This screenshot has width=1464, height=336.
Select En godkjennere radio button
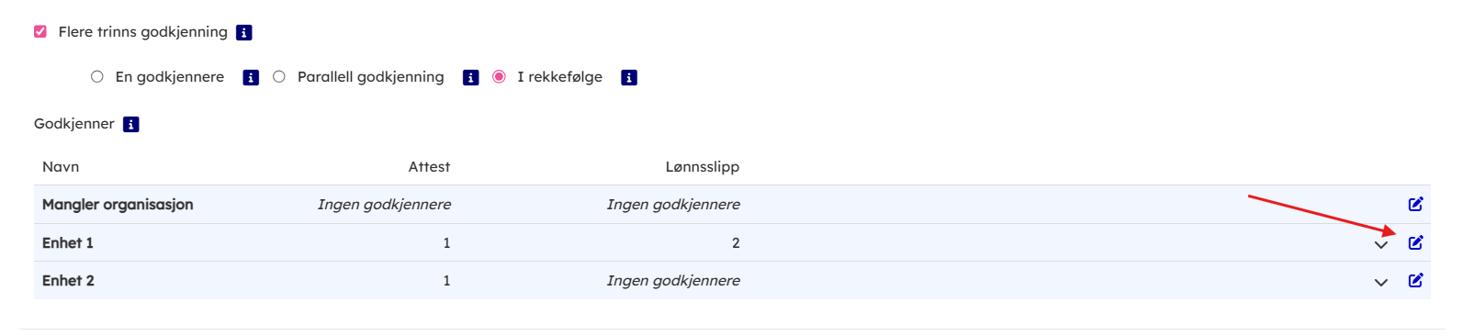pos(97,77)
